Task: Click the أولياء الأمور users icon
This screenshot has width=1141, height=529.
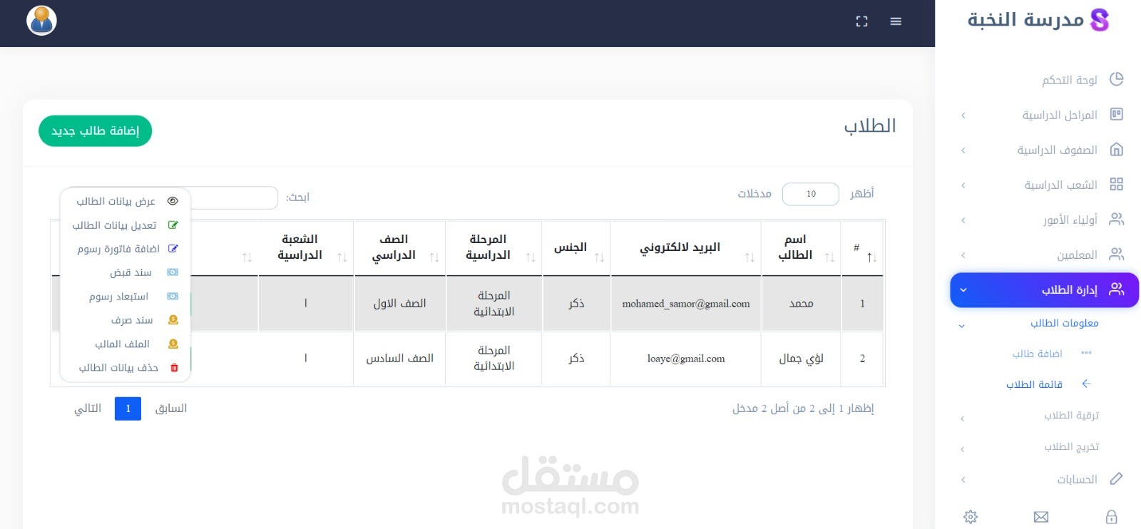Action: (1117, 219)
